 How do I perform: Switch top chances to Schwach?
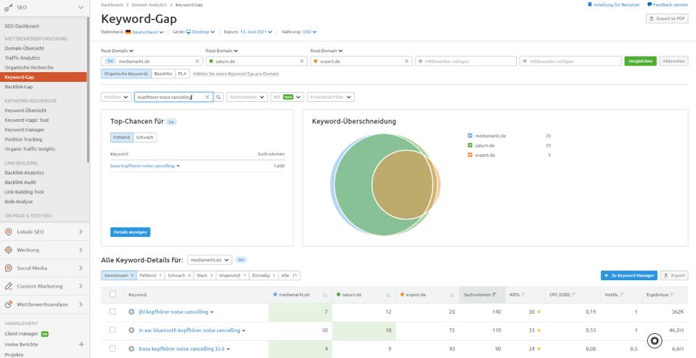[145, 138]
